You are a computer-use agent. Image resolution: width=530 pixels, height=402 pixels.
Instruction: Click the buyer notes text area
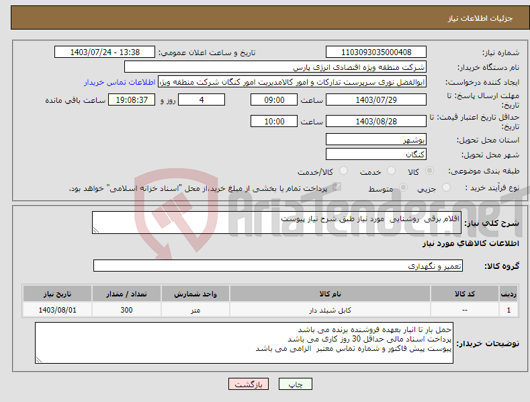pyautogui.click(x=244, y=343)
